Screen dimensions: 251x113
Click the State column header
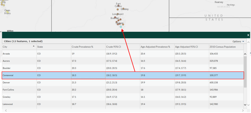[x=40, y=47]
